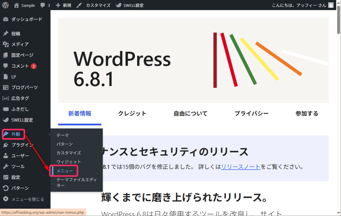Open 固定ページ label in the sidebar
Viewport: 341px width, 216px height.
[22, 55]
